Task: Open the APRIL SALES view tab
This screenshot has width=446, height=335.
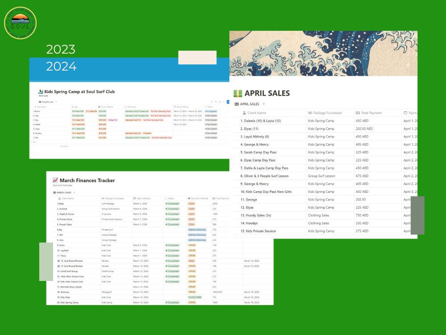Action: pyautogui.click(x=247, y=104)
